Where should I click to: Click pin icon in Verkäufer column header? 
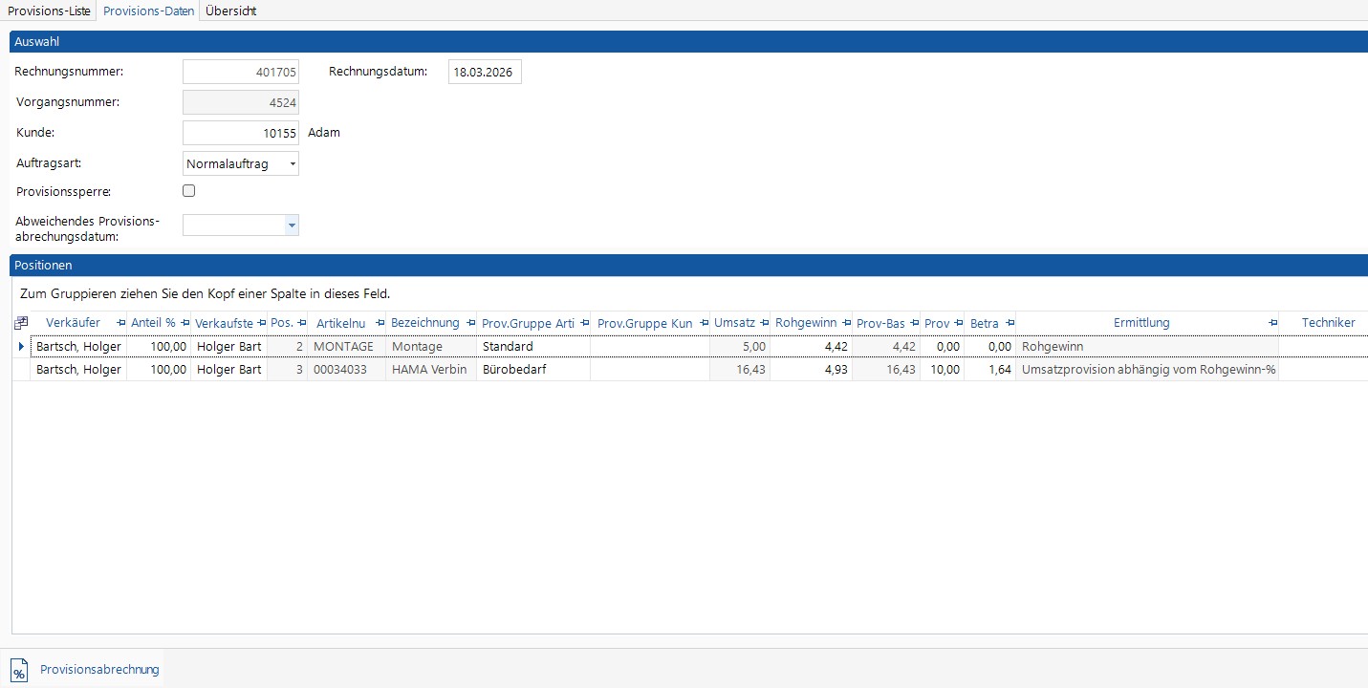(x=120, y=323)
